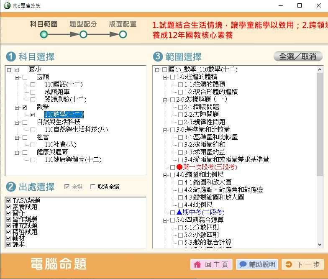Click 課本 source entry
Viewport: 328px width, 279px height.
point(18,244)
